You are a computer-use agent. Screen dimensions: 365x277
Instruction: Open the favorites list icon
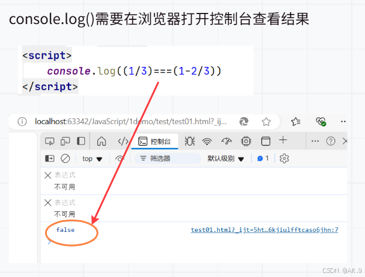(296, 121)
